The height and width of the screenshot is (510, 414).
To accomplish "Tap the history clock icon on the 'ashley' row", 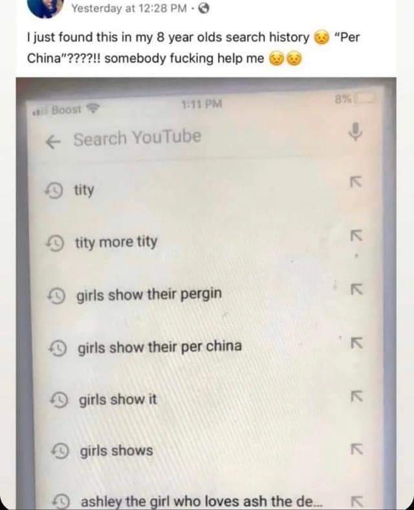I will click(62, 502).
